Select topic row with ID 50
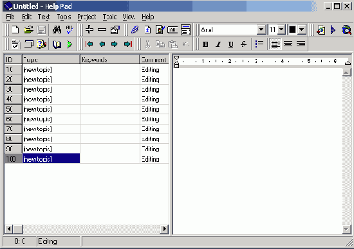The height and width of the screenshot is (249, 354). [86, 109]
